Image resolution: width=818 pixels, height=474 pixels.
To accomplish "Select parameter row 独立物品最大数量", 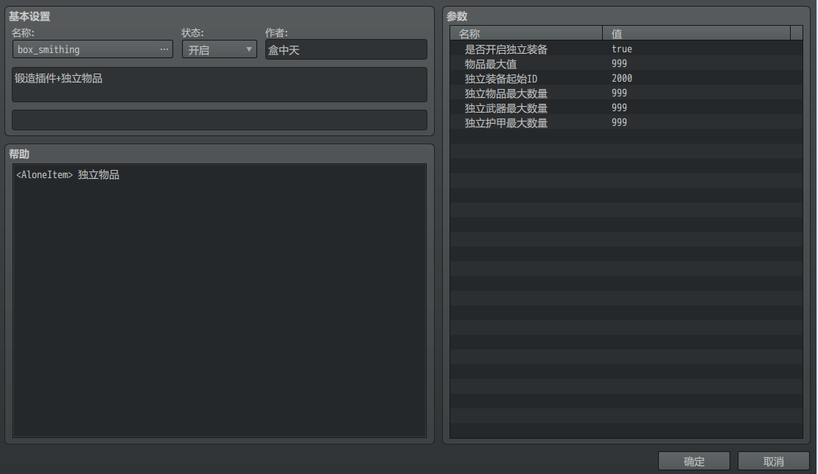I will [x=626, y=93].
